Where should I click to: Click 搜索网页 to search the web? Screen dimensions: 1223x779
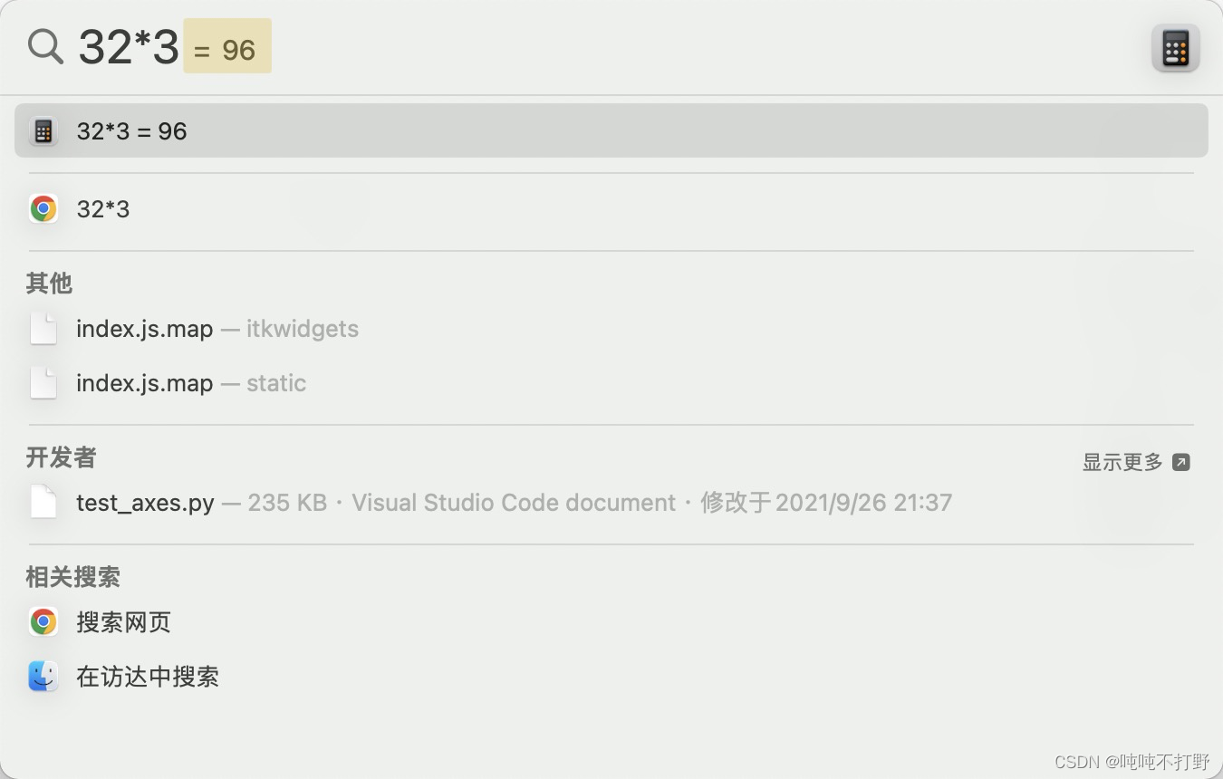tap(124, 622)
